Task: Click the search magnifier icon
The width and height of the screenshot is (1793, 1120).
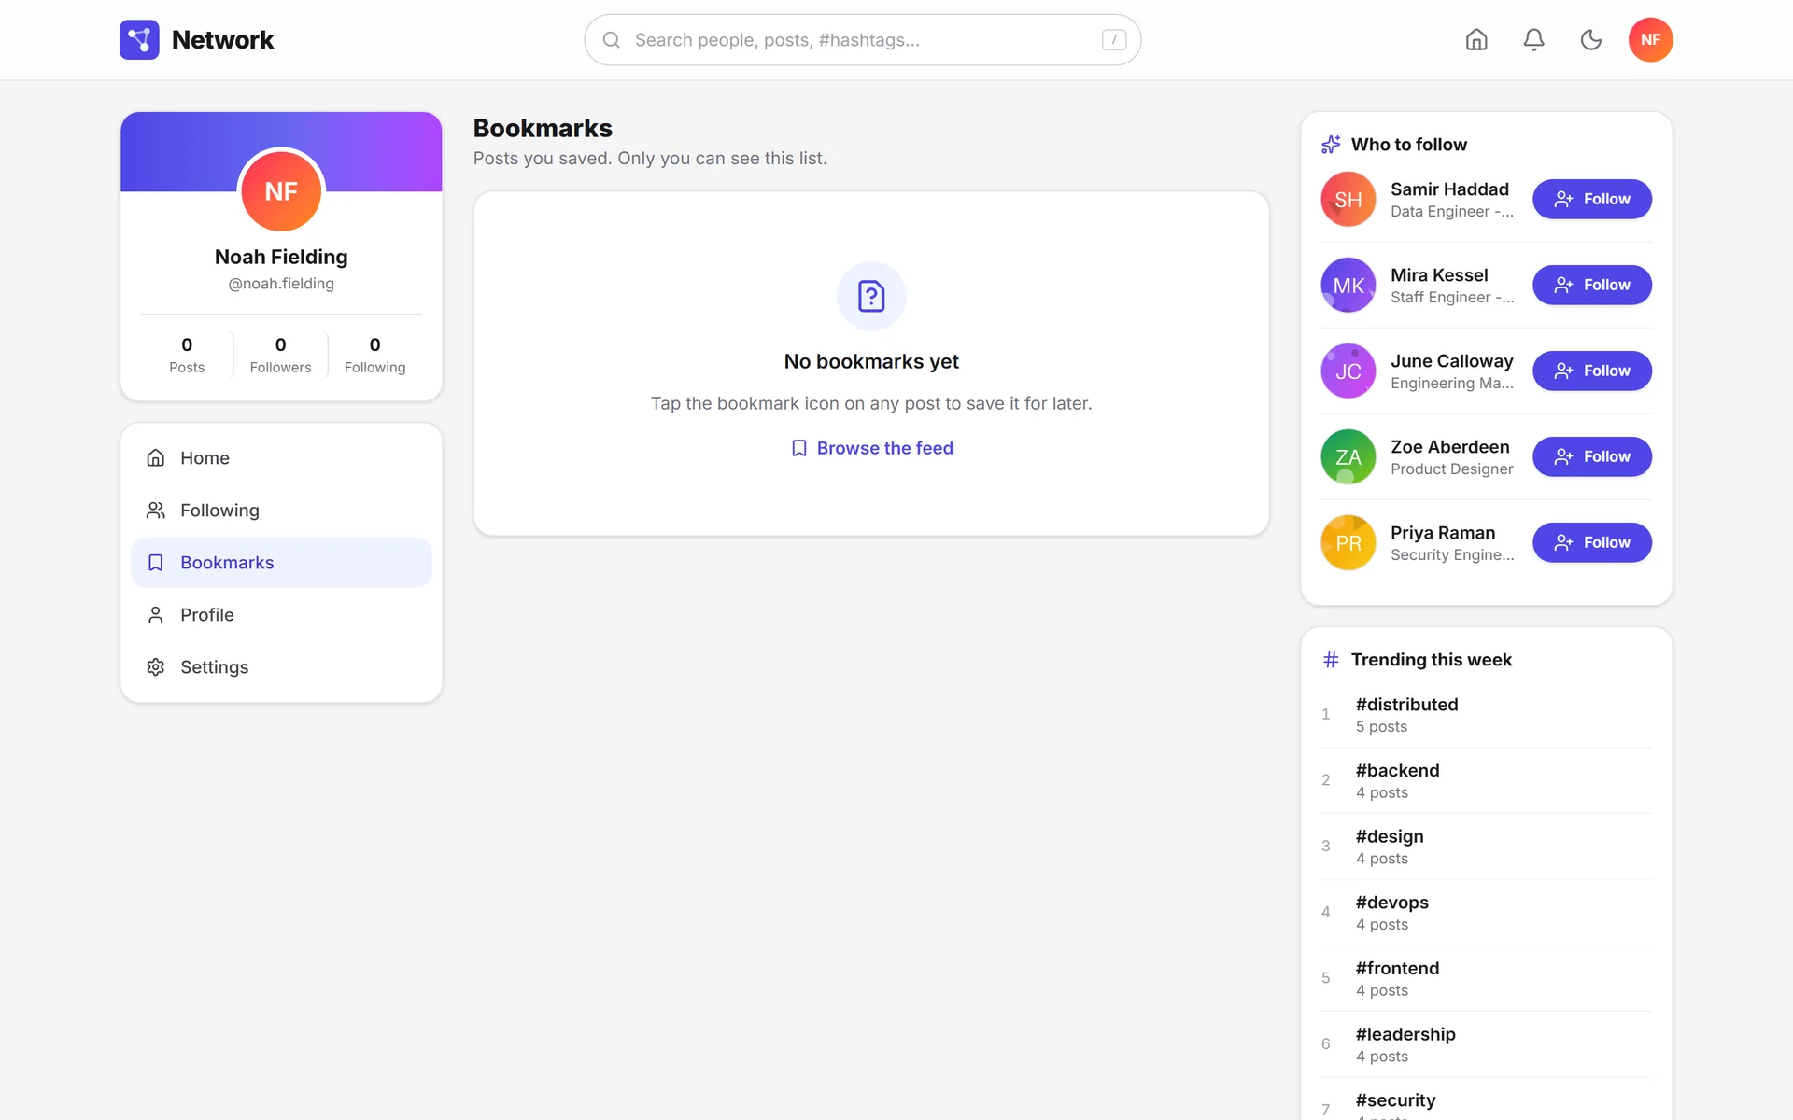Action: coord(612,39)
